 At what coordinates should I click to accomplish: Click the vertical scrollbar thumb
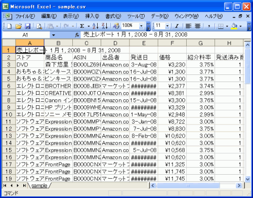click(247, 66)
